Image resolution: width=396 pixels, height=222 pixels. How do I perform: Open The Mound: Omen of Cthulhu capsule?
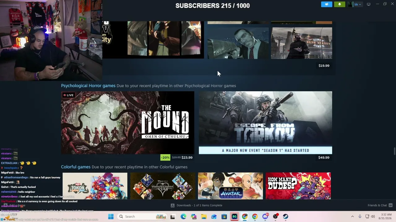click(x=127, y=123)
